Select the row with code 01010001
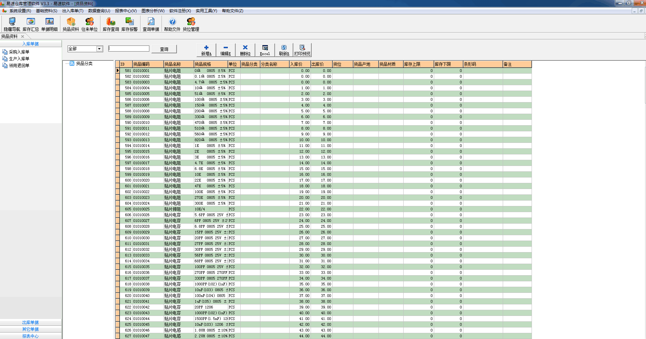Screen dimensions: 646x339 click(324, 71)
